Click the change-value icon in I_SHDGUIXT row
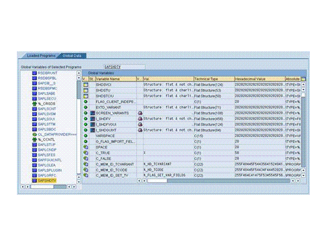This screenshot has height=247, width=329. pos(140,130)
